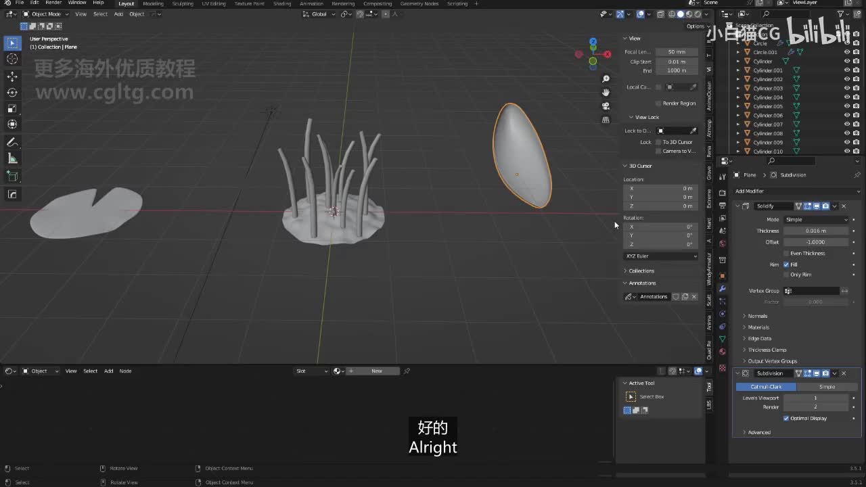Switch to the Shading workspace tab
866x487 pixels.
pyautogui.click(x=282, y=3)
